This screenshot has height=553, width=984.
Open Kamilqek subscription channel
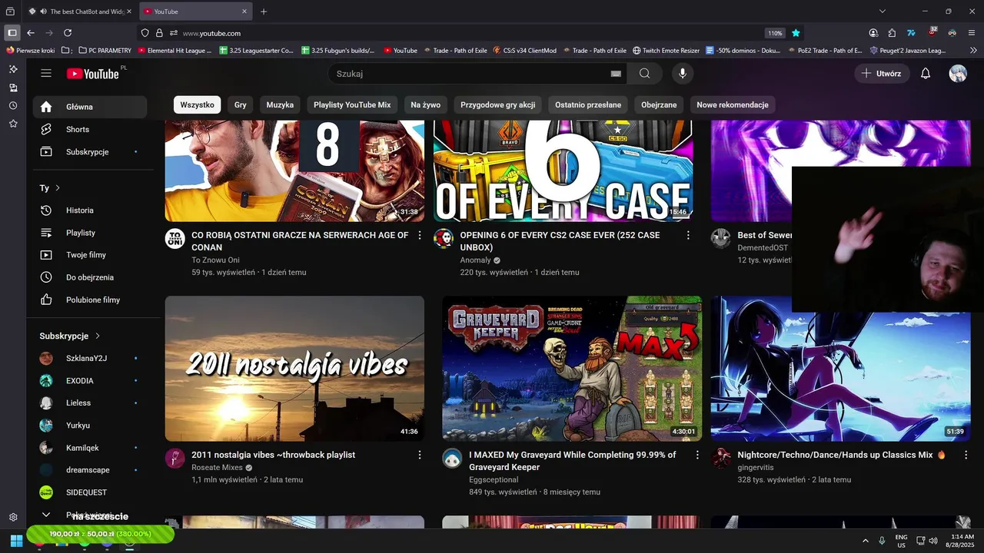90,447
